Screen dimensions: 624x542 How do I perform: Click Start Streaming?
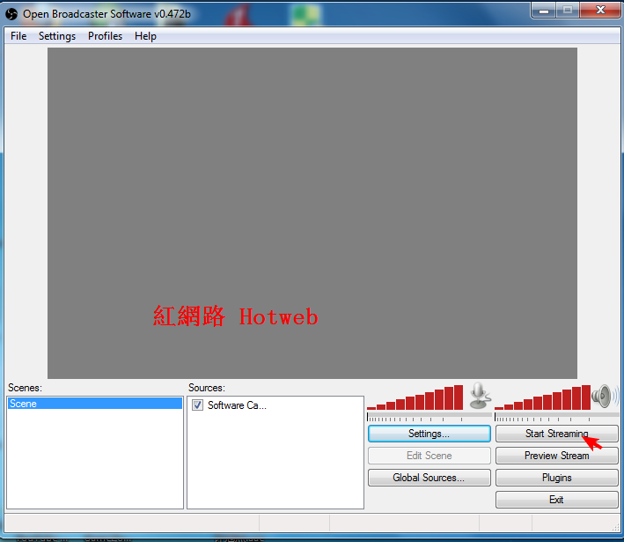tap(556, 434)
